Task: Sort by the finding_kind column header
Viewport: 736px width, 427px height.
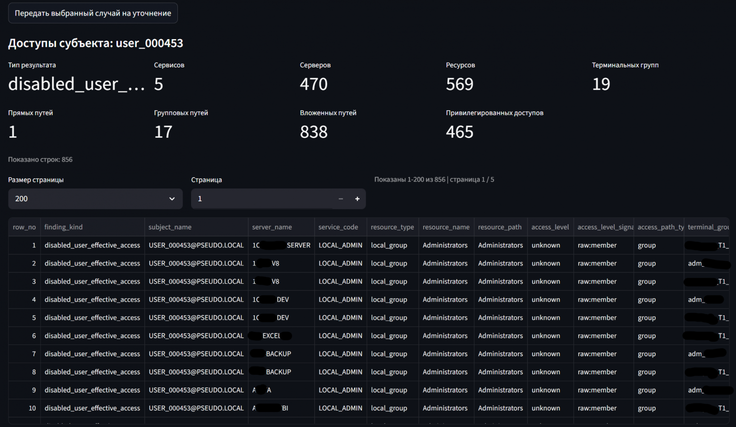Action: [x=92, y=227]
